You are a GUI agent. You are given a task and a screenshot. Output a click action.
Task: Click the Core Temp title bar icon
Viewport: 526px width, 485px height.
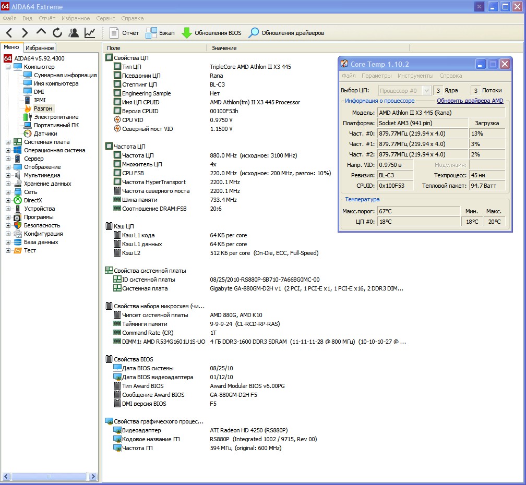coord(344,64)
